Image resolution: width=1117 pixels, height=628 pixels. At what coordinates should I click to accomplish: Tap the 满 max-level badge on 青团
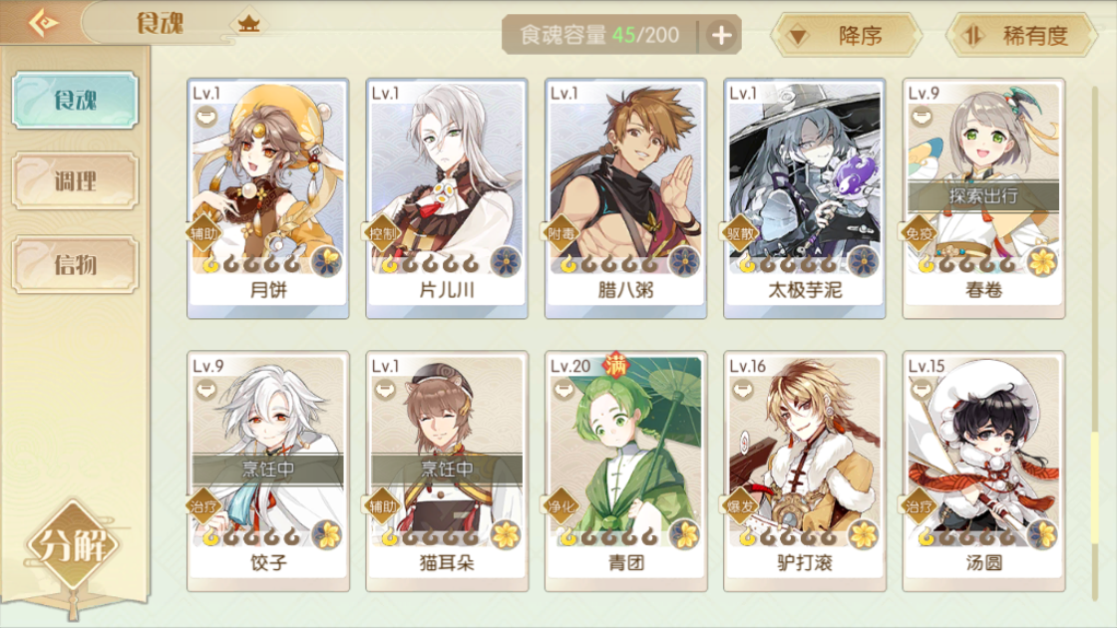tap(616, 365)
